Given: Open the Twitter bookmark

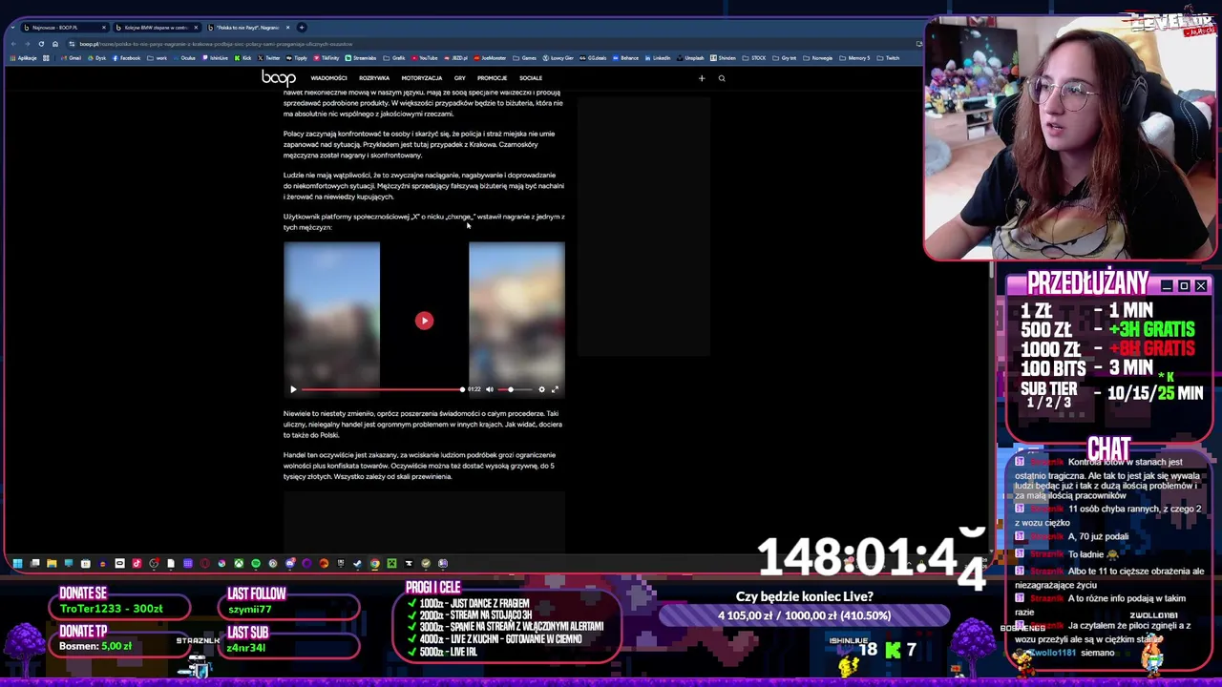Looking at the screenshot, I should pos(268,58).
